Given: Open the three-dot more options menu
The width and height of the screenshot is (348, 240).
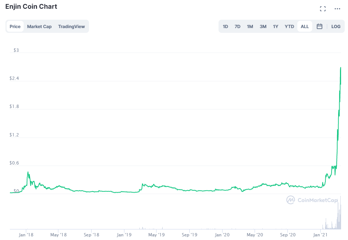Looking at the screenshot, I should (x=337, y=9).
